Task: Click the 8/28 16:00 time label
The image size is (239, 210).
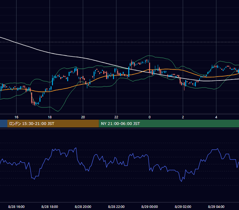Action: coord(16,206)
